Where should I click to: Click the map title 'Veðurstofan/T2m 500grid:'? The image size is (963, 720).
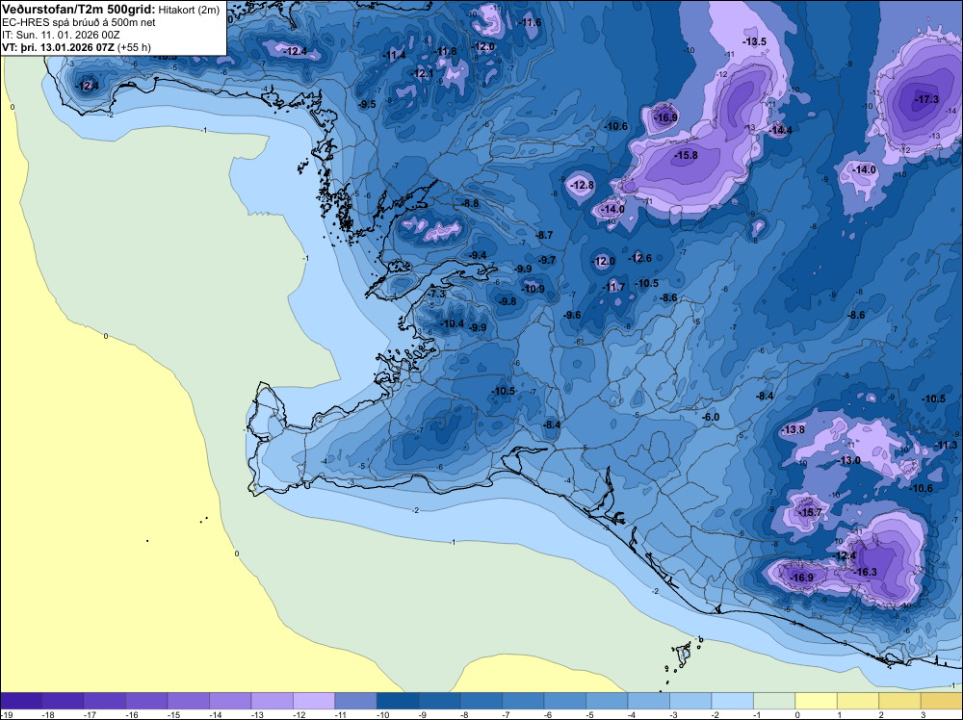79,10
